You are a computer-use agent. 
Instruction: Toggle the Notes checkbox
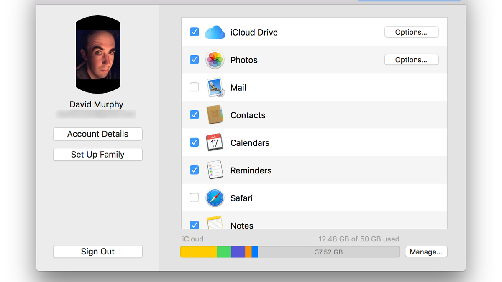point(194,225)
